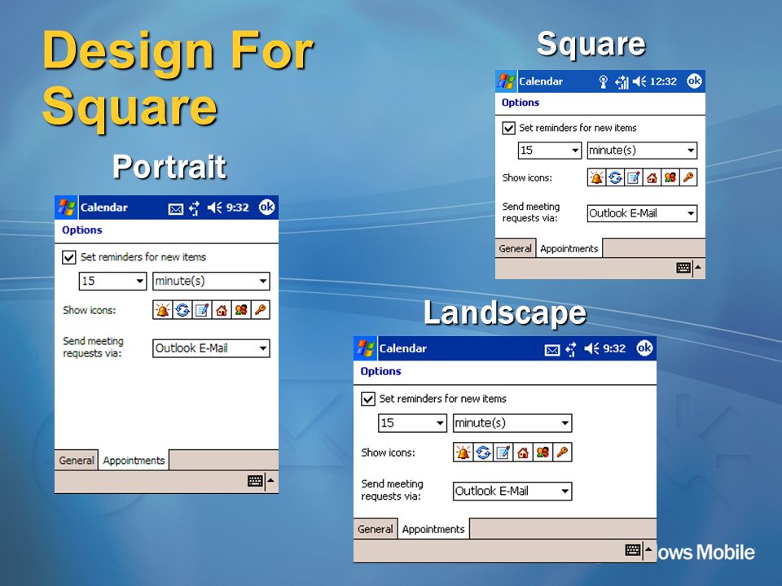Click the key private icon in Portrait view

tap(260, 310)
